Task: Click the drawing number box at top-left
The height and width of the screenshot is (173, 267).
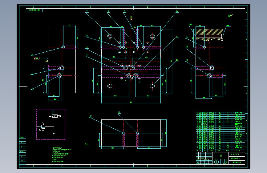Action: (x=34, y=10)
